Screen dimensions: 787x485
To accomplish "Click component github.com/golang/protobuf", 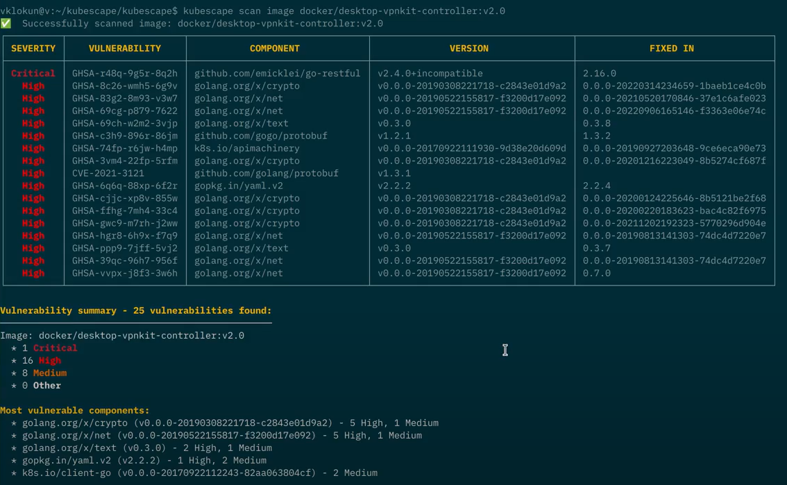I will [x=266, y=173].
